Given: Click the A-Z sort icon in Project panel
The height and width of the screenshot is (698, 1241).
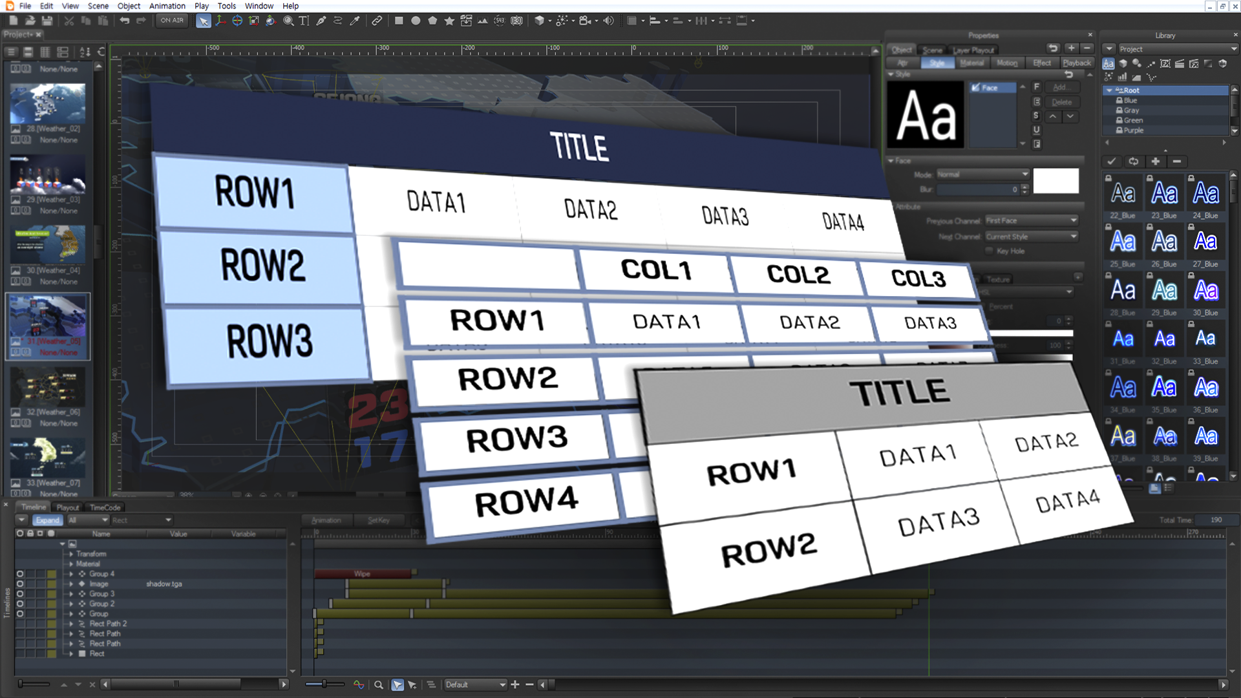Looking at the screenshot, I should [x=85, y=52].
